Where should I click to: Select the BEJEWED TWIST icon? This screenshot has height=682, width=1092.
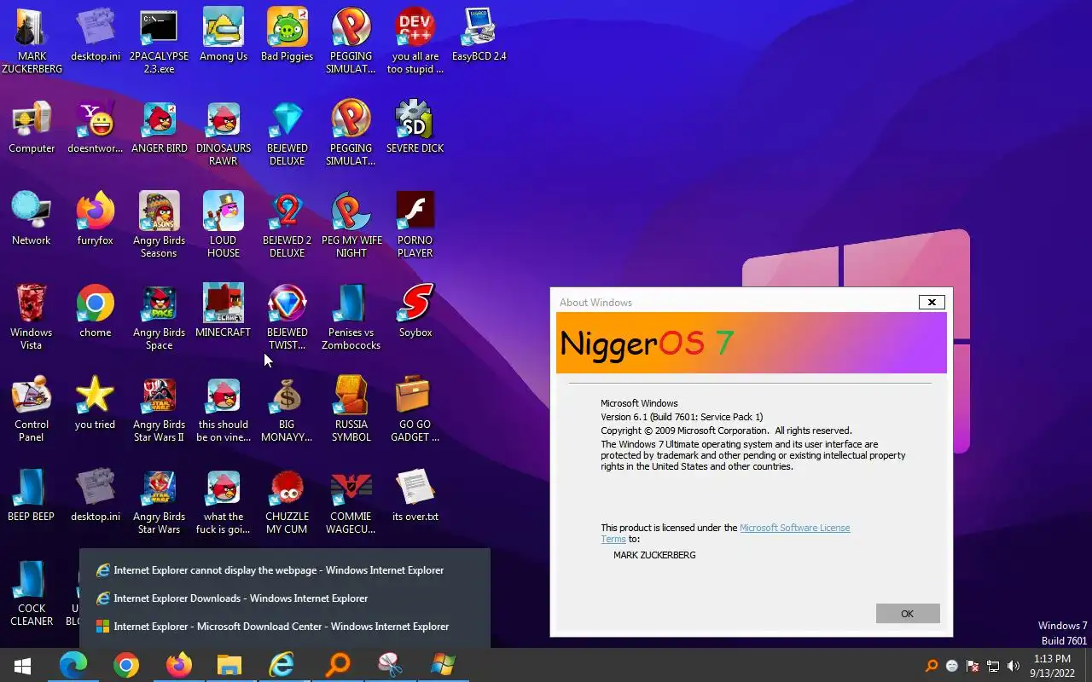pos(288,316)
